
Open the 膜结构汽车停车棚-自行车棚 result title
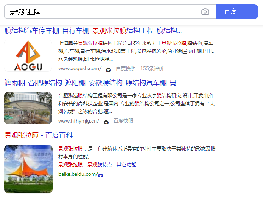pyautogui.click(x=93, y=31)
